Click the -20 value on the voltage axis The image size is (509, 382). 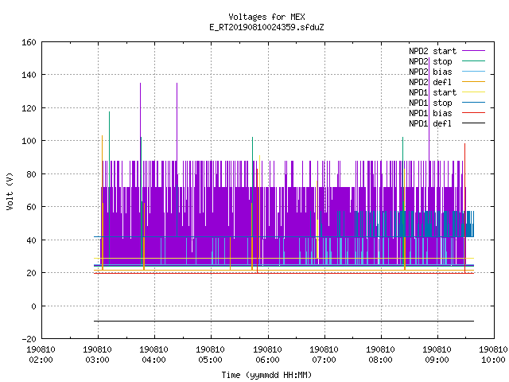coord(29,339)
